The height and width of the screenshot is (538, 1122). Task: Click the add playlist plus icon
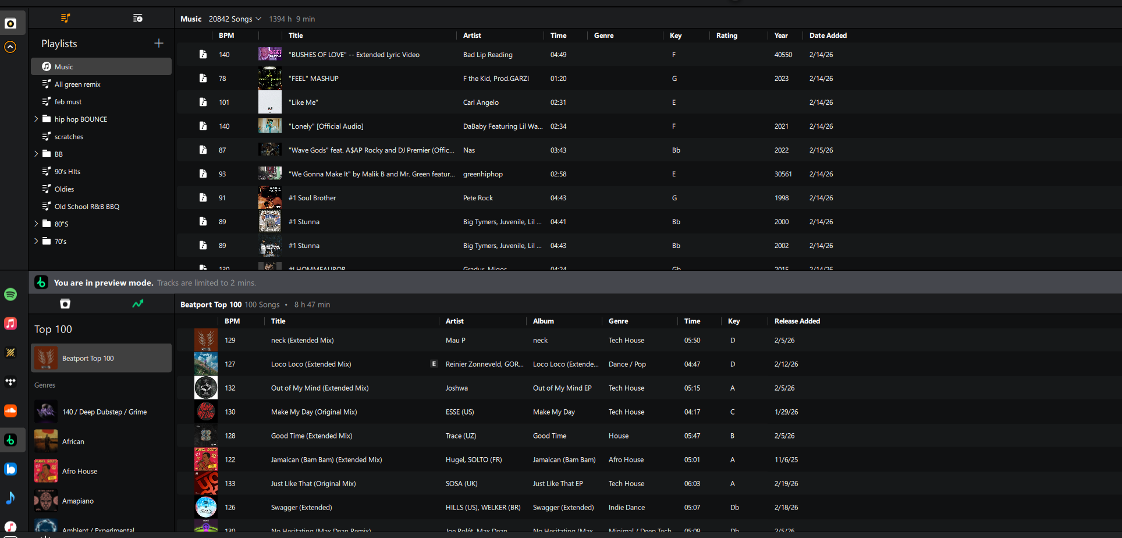pos(158,44)
